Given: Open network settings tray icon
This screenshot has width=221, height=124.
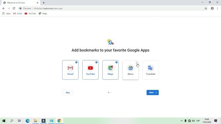Looking at the screenshot, I should 190,121.
